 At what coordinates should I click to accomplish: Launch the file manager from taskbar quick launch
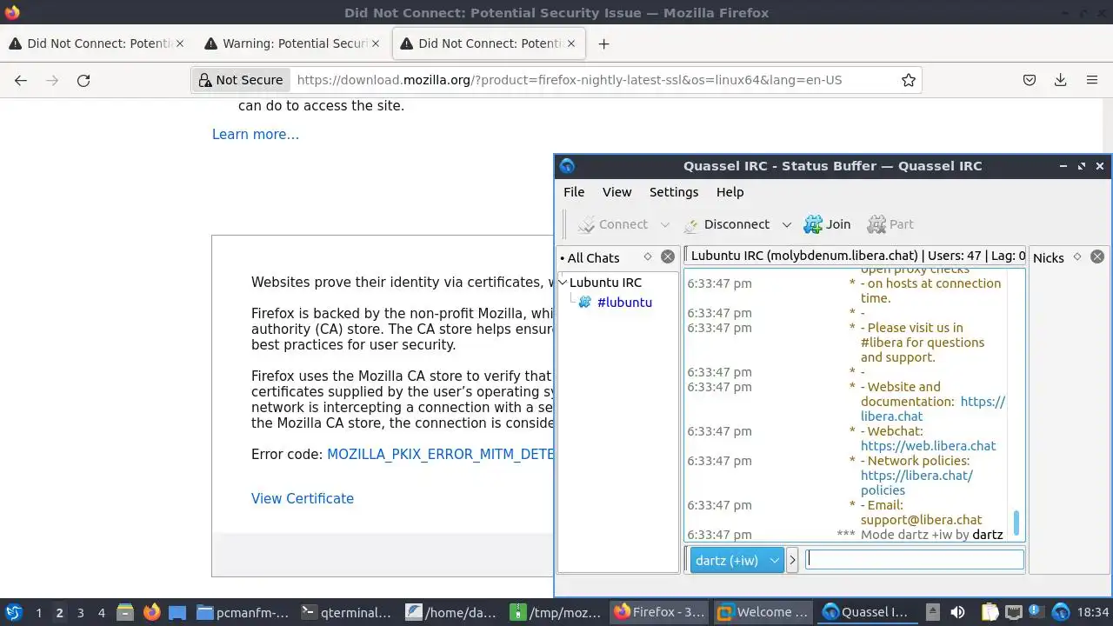click(x=124, y=612)
